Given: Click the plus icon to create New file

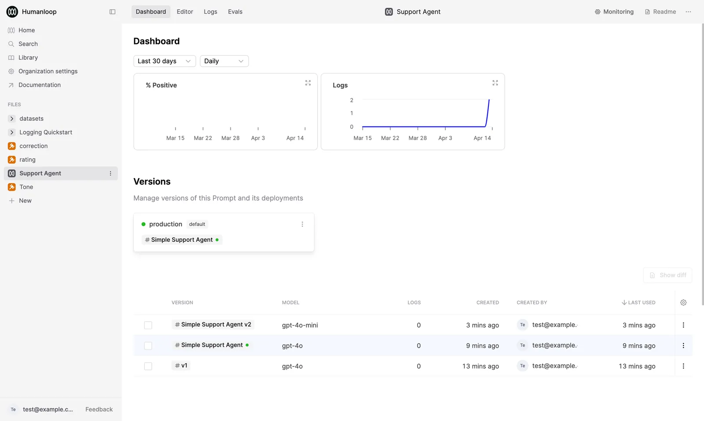Looking at the screenshot, I should (x=12, y=201).
